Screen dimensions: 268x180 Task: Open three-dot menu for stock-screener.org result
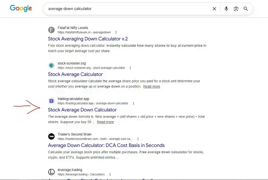coord(130,68)
